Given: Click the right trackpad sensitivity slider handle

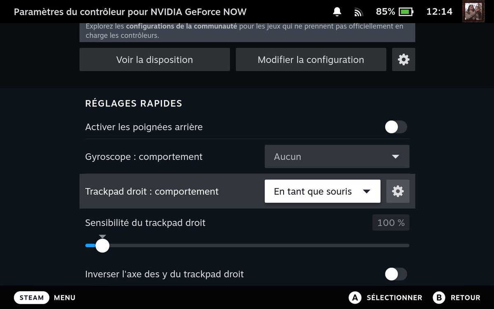Looking at the screenshot, I should 102,246.
